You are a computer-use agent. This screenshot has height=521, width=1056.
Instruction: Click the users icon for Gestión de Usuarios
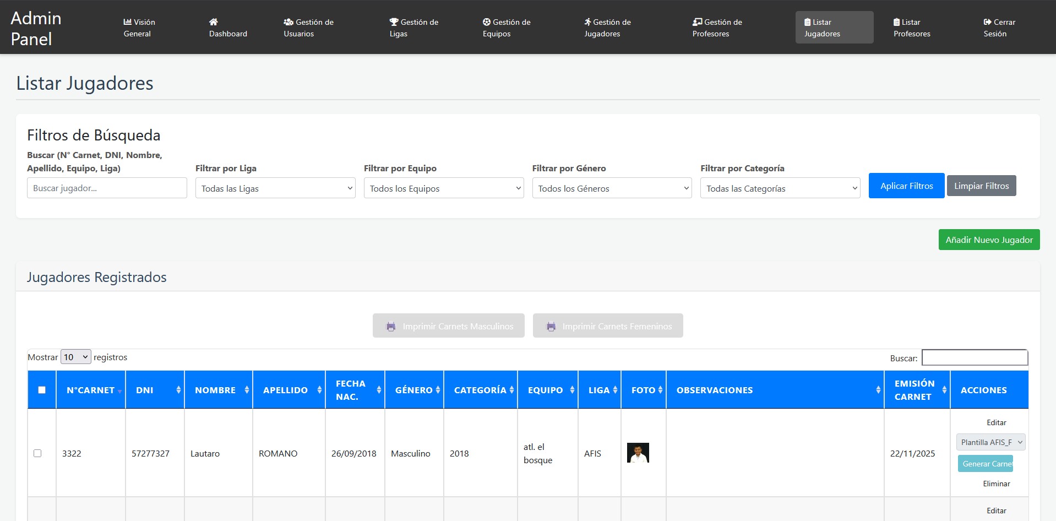pyautogui.click(x=289, y=22)
